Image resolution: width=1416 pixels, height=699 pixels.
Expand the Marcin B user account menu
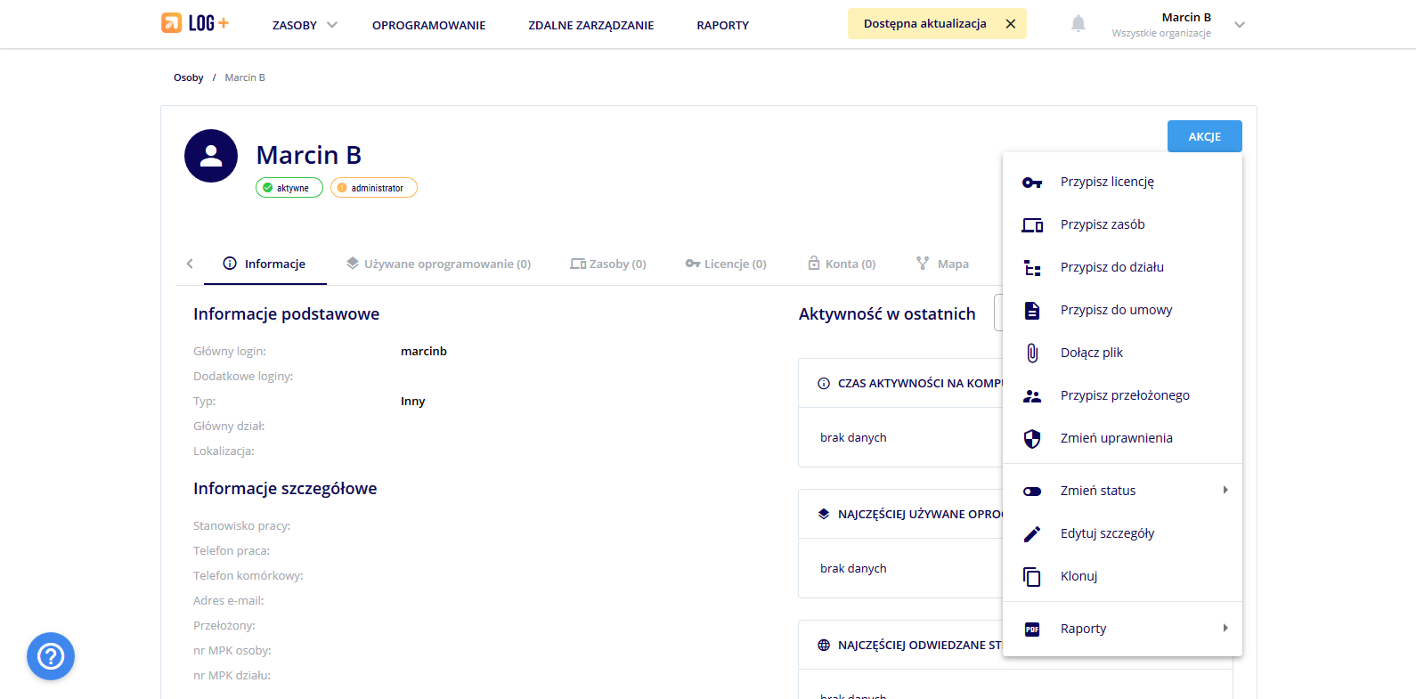[1239, 25]
